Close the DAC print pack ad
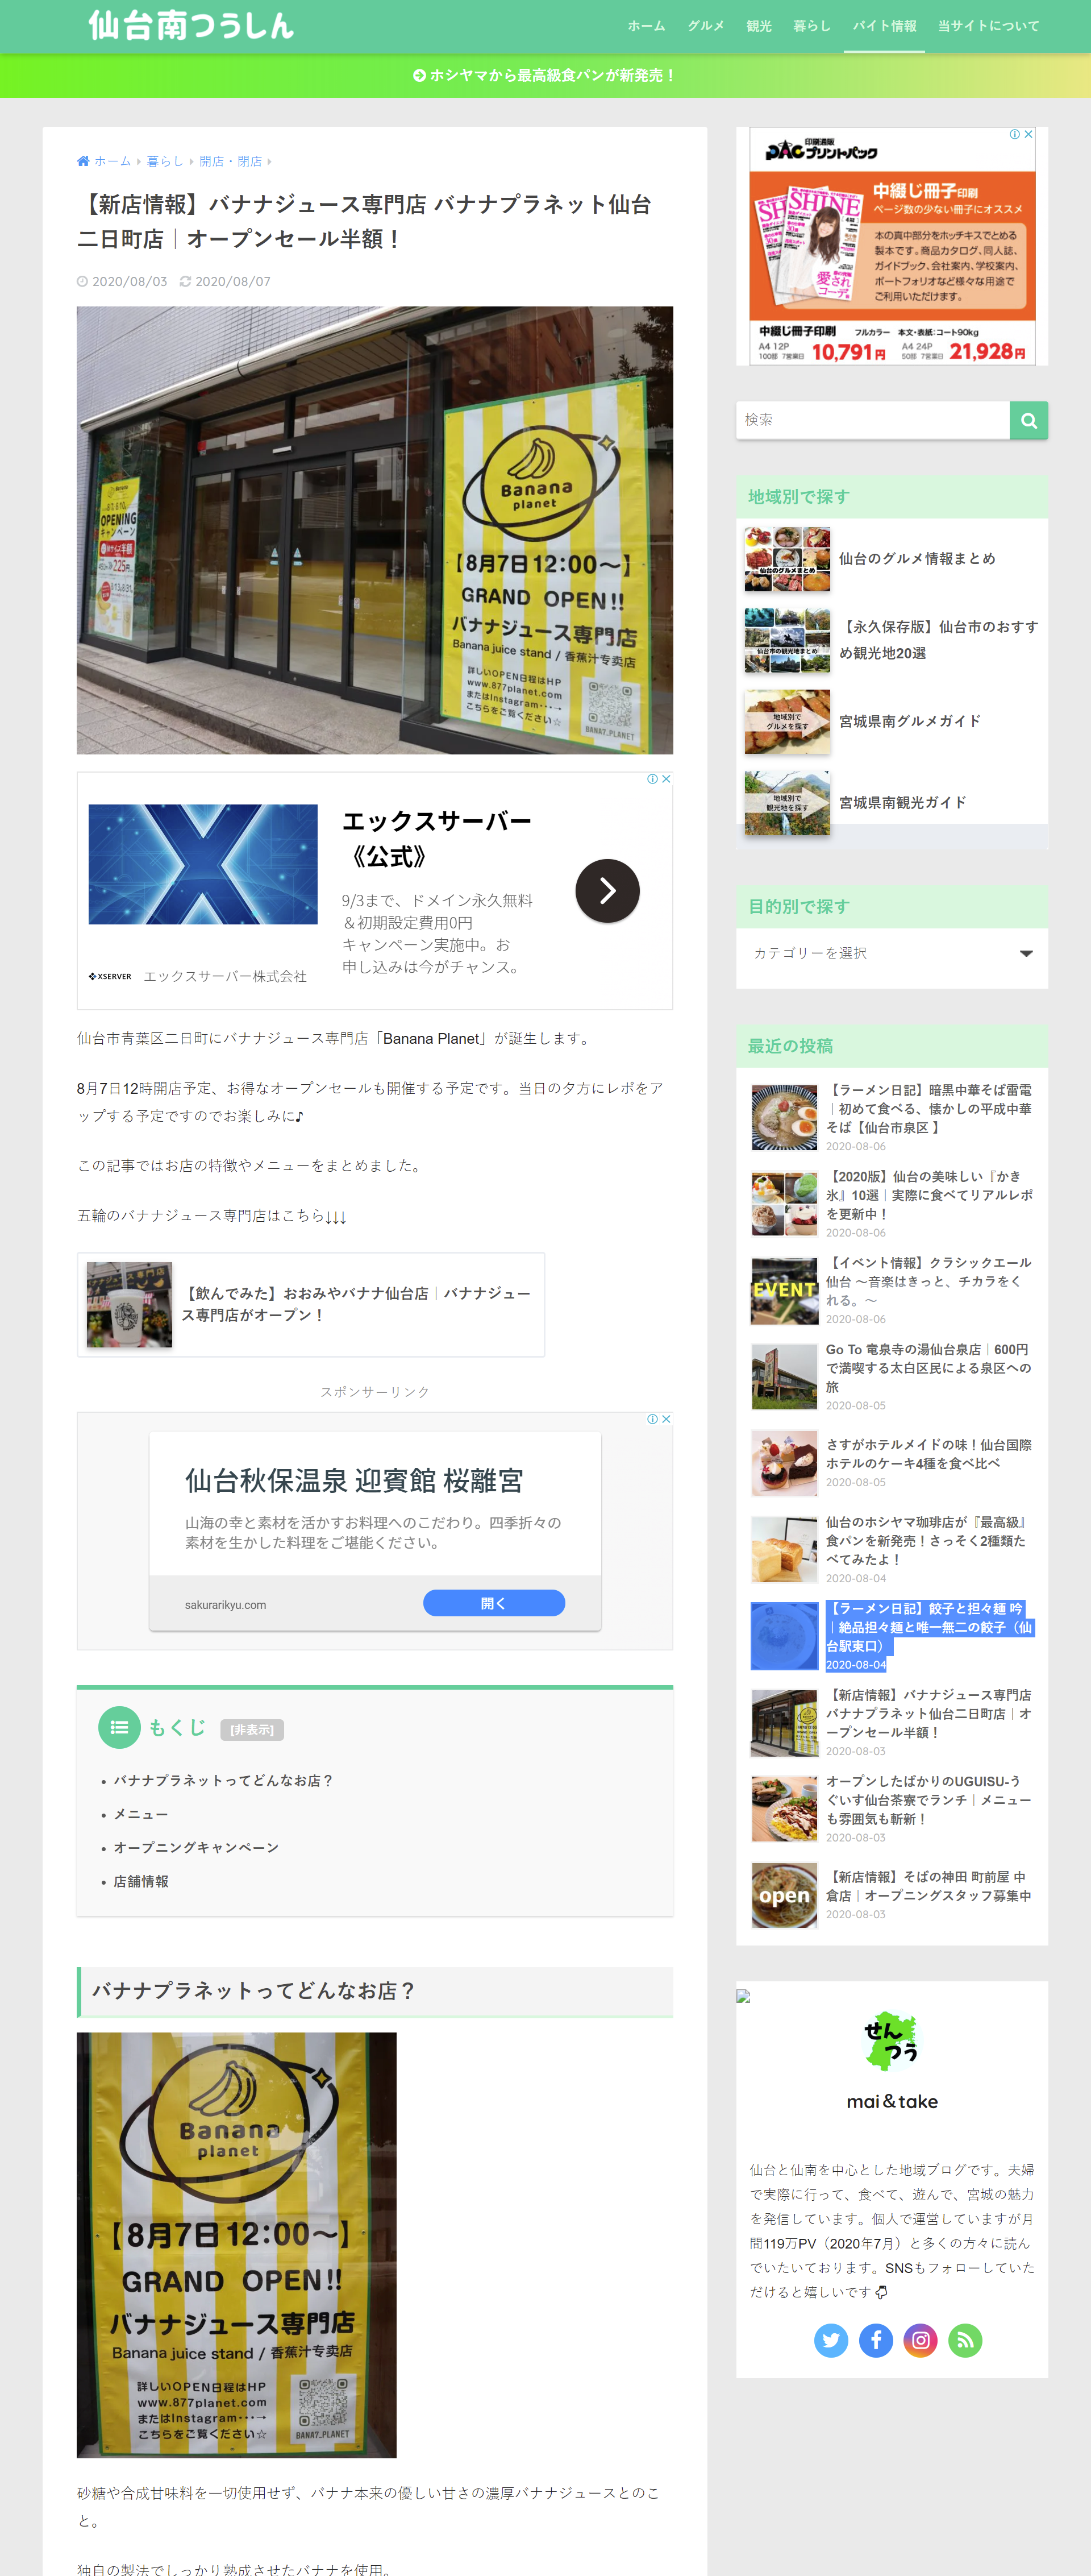The image size is (1091, 2576). point(1028,134)
